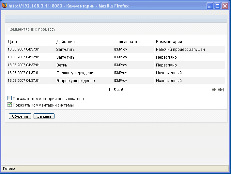Click the Комментарии к процессу heading
The width and height of the screenshot is (231, 174).
coord(32,29)
